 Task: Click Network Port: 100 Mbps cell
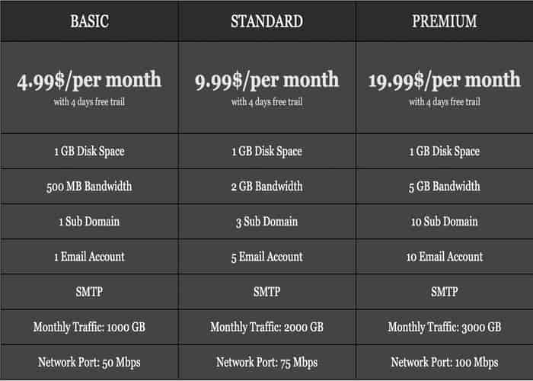445,362
